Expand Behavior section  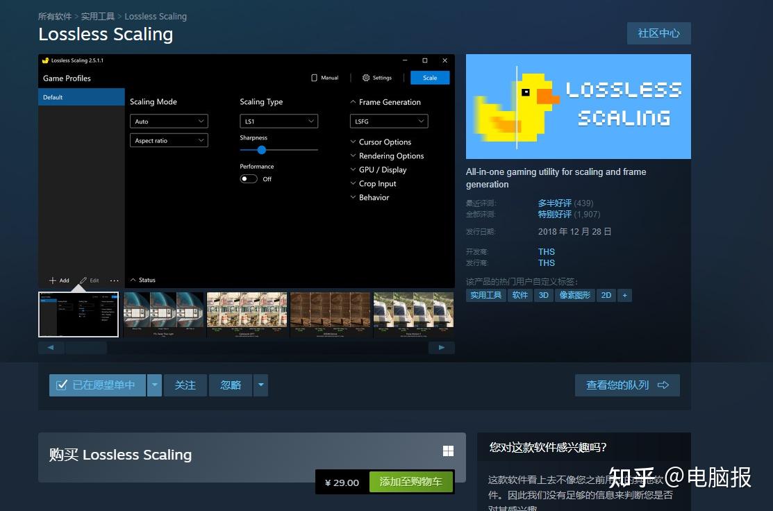tap(369, 197)
